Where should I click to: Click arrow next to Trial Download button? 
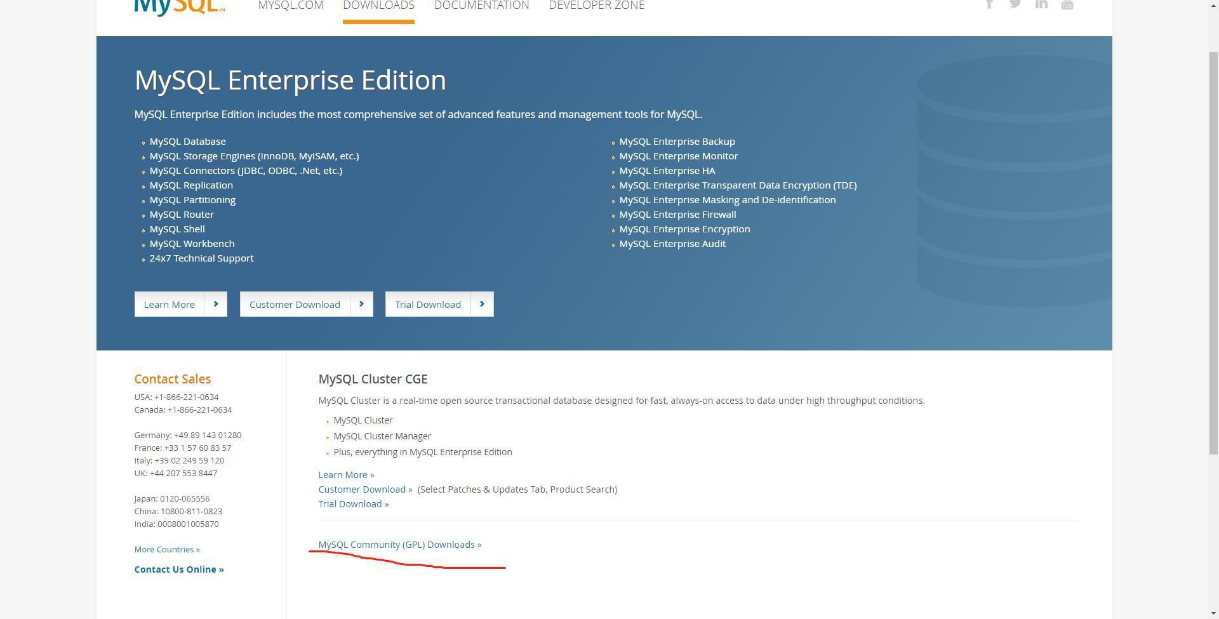[x=482, y=304]
